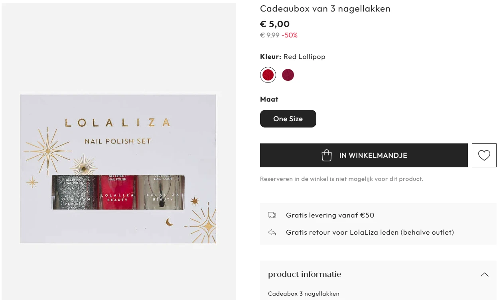Click the red nail polish bottle in image
This screenshot has width=497, height=300.
tap(117, 192)
